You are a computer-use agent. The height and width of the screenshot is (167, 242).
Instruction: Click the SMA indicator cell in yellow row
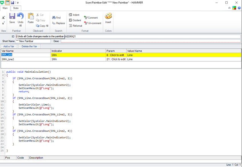coord(78,55)
